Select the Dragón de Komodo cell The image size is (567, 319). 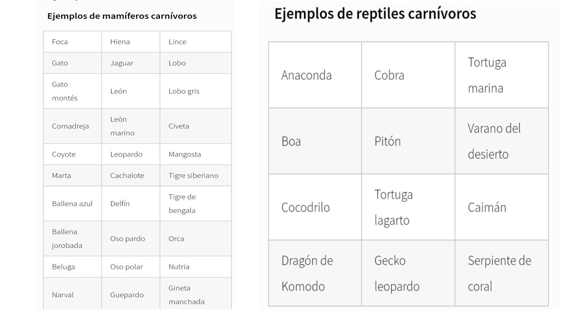pos(315,273)
